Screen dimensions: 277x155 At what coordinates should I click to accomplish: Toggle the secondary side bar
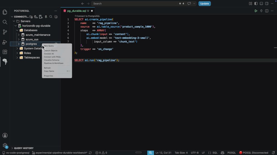pos(267,4)
